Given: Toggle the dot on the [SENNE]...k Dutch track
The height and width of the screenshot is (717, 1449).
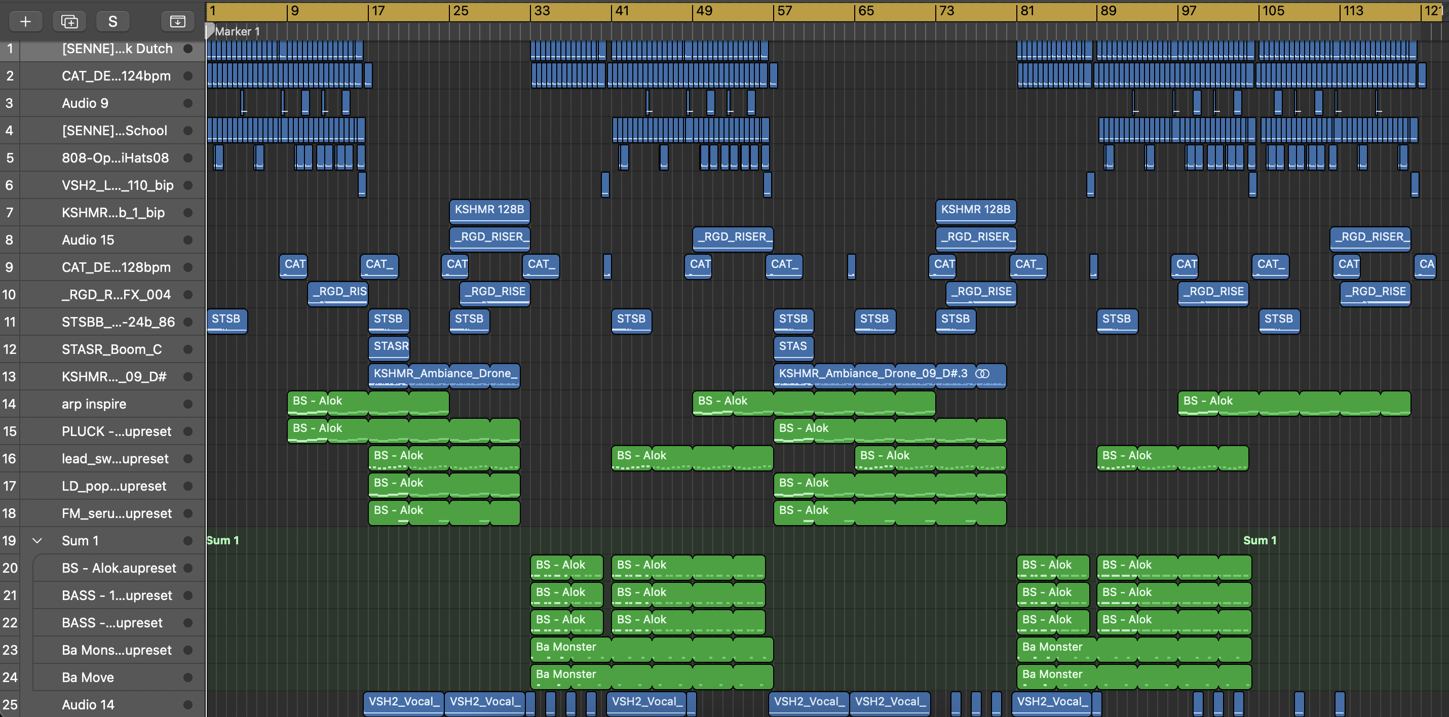Looking at the screenshot, I should click(188, 49).
